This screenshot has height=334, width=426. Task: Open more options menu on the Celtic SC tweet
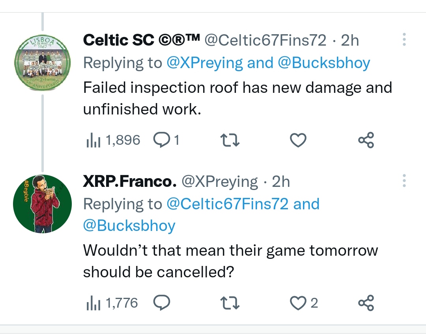[404, 40]
